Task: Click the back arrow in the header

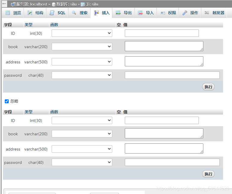Action: tap(4, 4)
